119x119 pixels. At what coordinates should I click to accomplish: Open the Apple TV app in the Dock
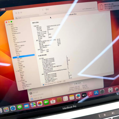[x=84, y=95]
